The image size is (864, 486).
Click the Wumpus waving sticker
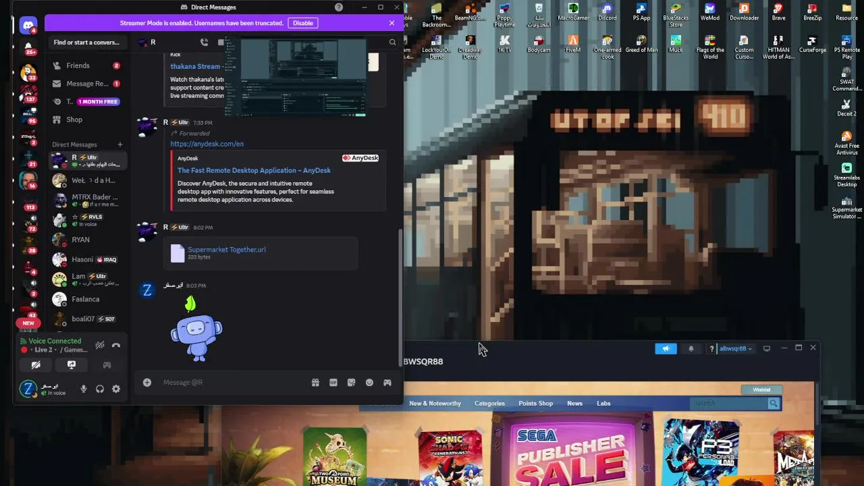[x=196, y=329]
